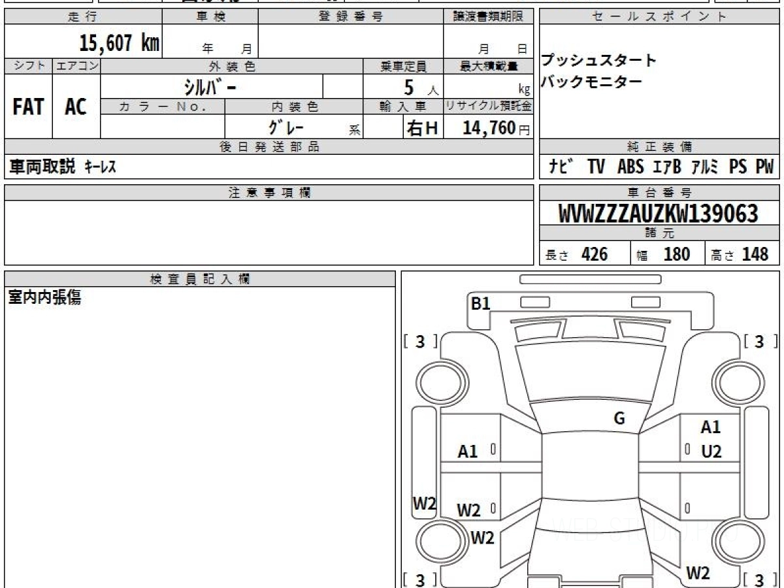This screenshot has height=588, width=784.
Task: Click the 注意事項欄 header
Action: (x=269, y=193)
